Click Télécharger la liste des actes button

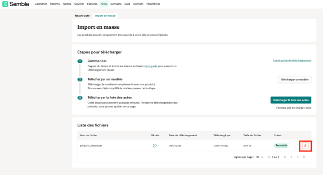(x=291, y=100)
